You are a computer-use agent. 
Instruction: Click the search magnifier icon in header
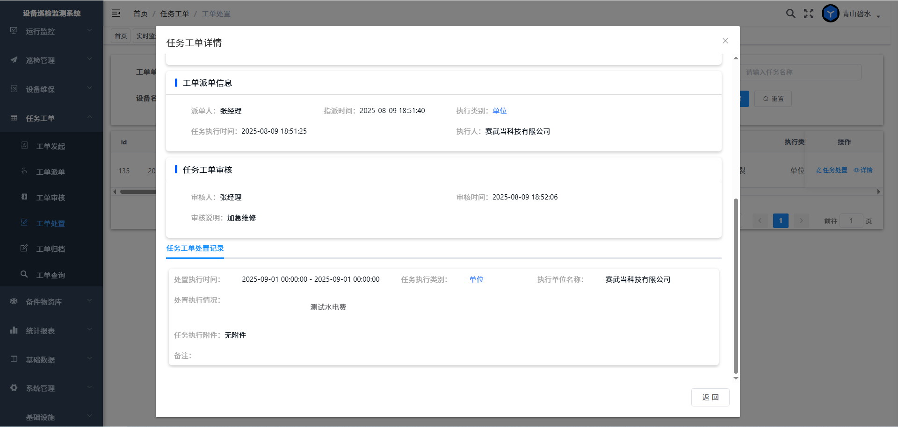point(790,14)
